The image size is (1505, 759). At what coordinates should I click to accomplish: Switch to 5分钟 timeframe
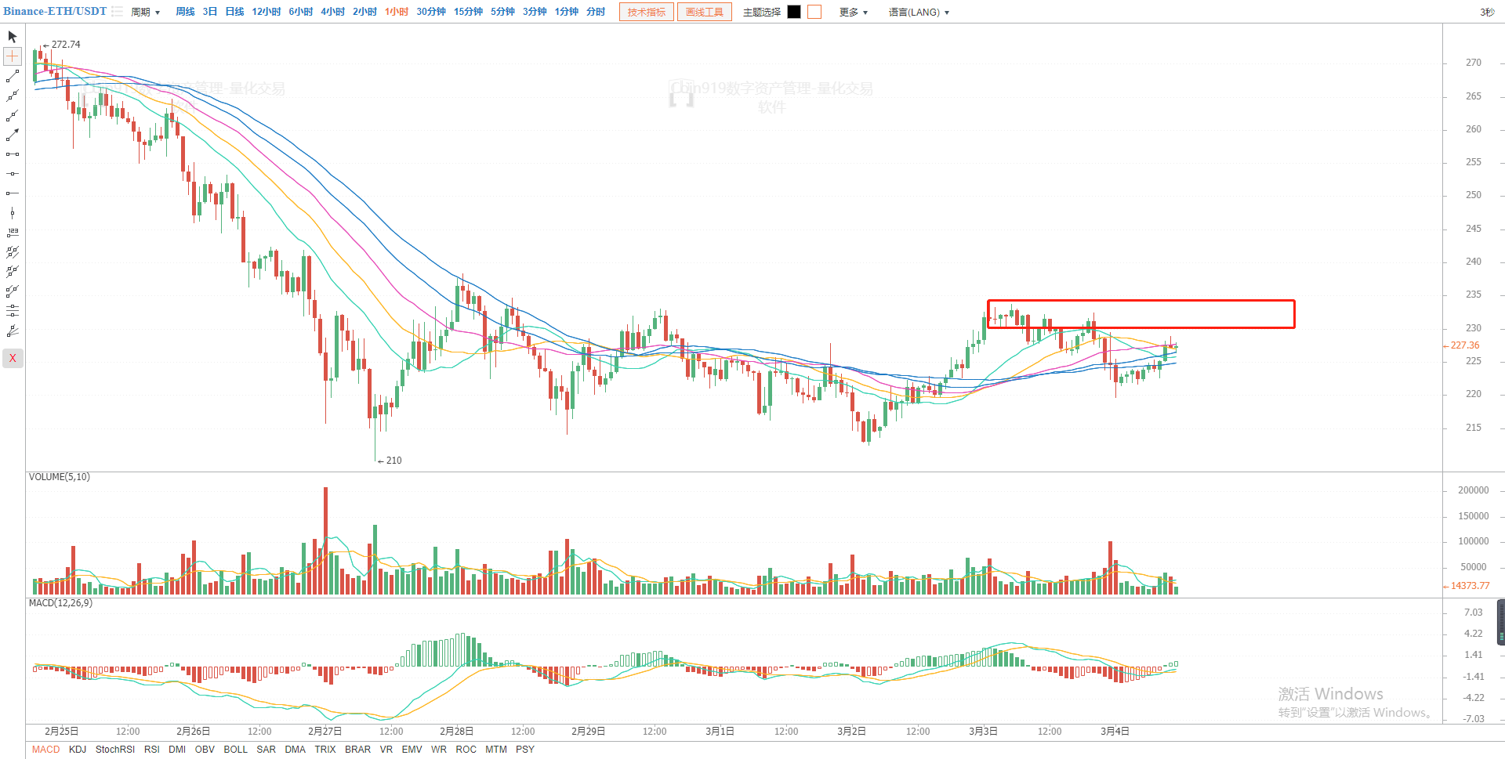[502, 12]
